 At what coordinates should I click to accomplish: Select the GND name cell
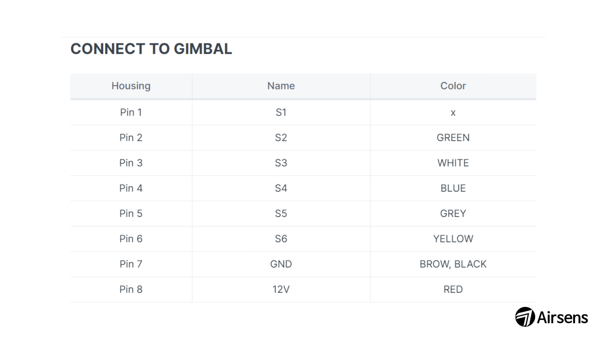[x=281, y=264]
